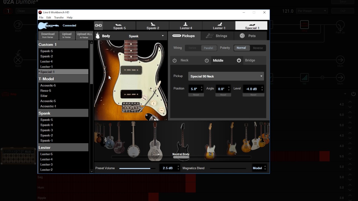The height and width of the screenshot is (201, 358).
Task: Set wiring to Parallel
Action: click(x=208, y=48)
